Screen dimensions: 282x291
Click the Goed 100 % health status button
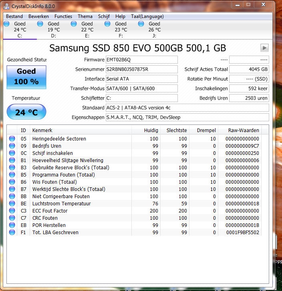26,76
